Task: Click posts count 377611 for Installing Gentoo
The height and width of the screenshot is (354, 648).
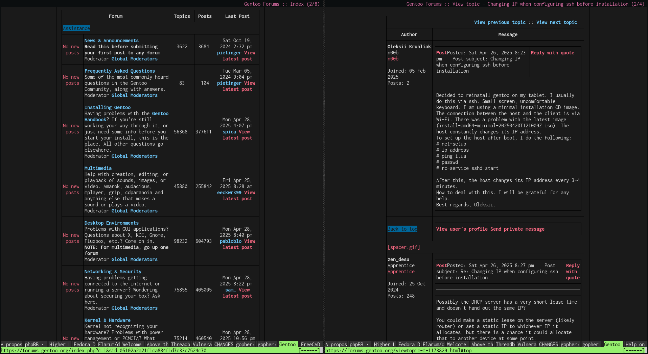Action: tap(203, 132)
